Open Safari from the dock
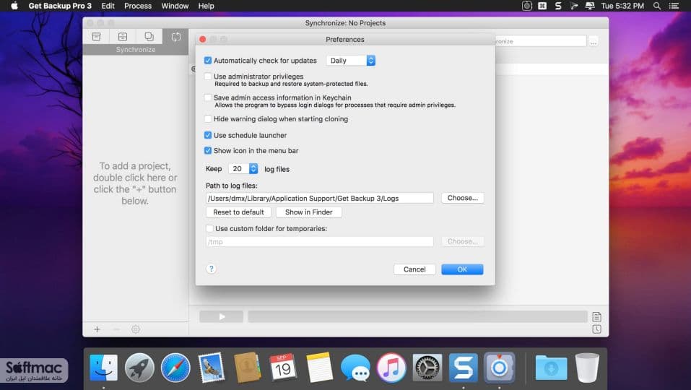 pos(175,368)
